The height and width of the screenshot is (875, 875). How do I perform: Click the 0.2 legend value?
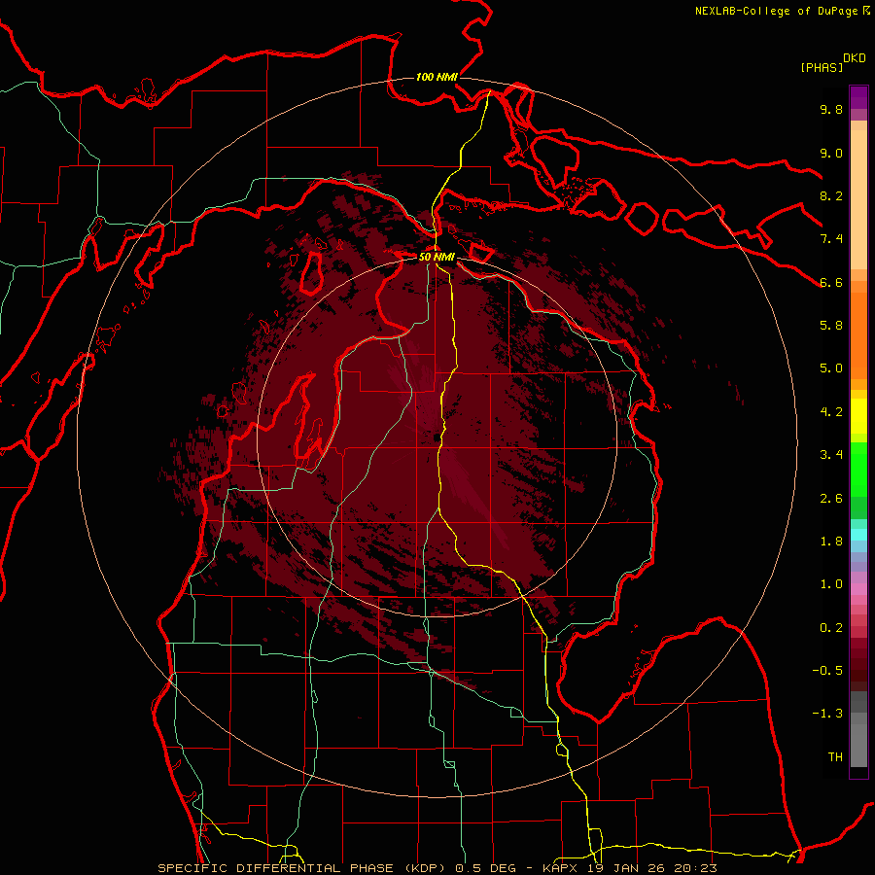pyautogui.click(x=831, y=628)
